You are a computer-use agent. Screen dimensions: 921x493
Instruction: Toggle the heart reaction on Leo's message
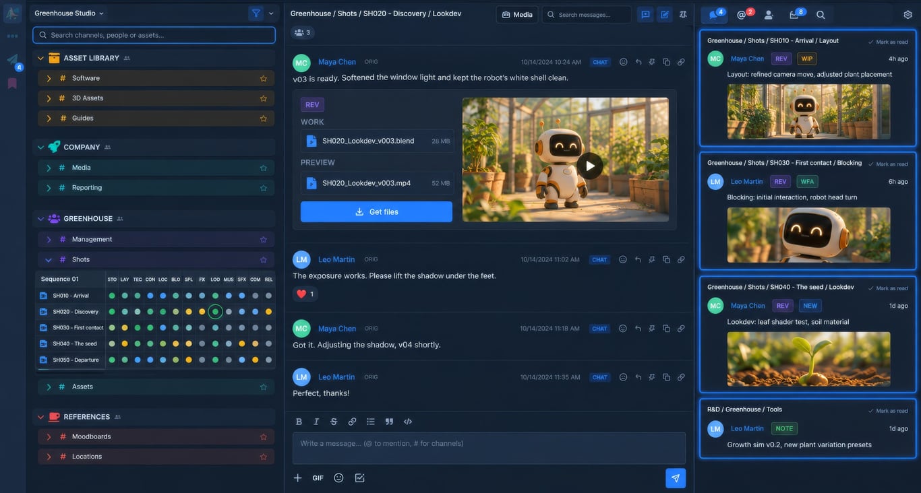[305, 294]
